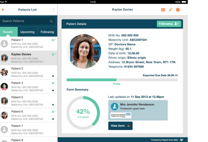The image size is (208, 142).
Task: Switch to the Upcoming tab
Action: (27, 32)
